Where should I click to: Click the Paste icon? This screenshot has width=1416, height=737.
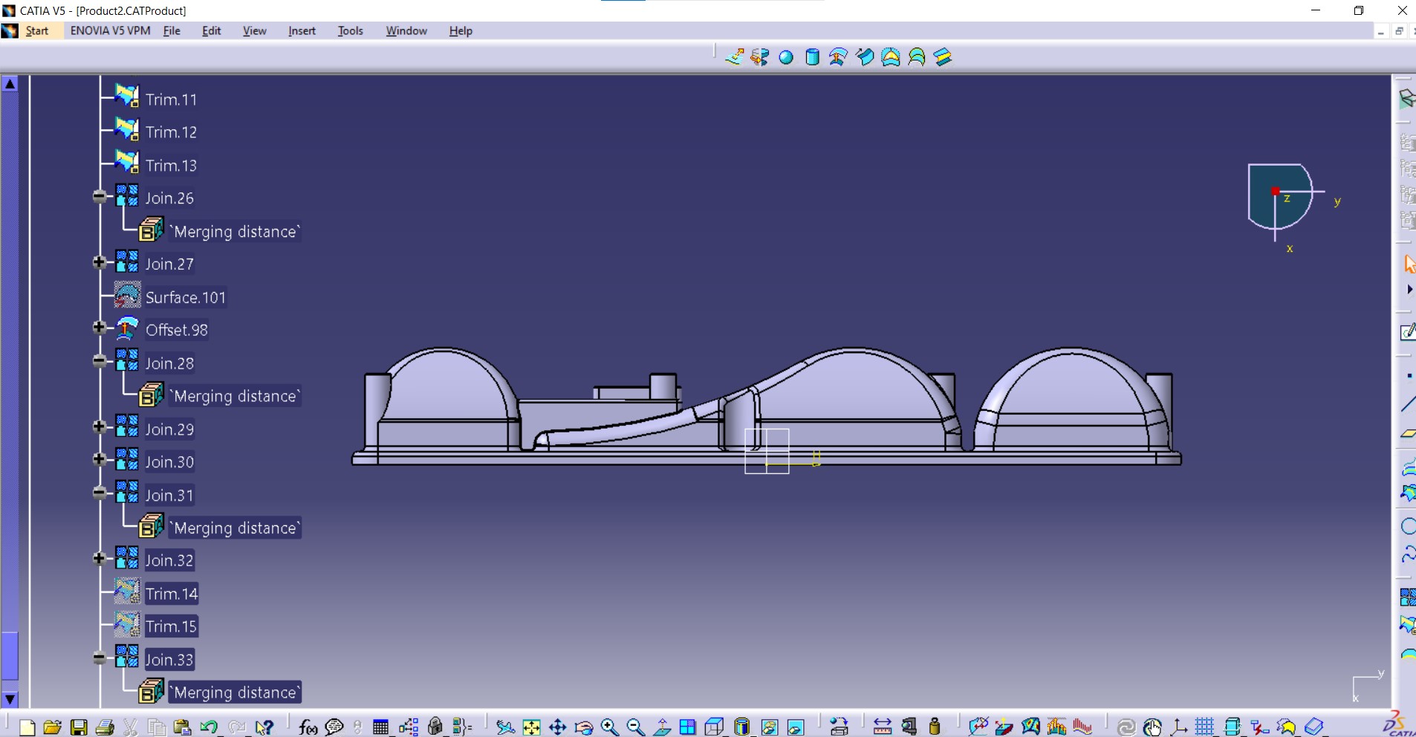(x=182, y=727)
